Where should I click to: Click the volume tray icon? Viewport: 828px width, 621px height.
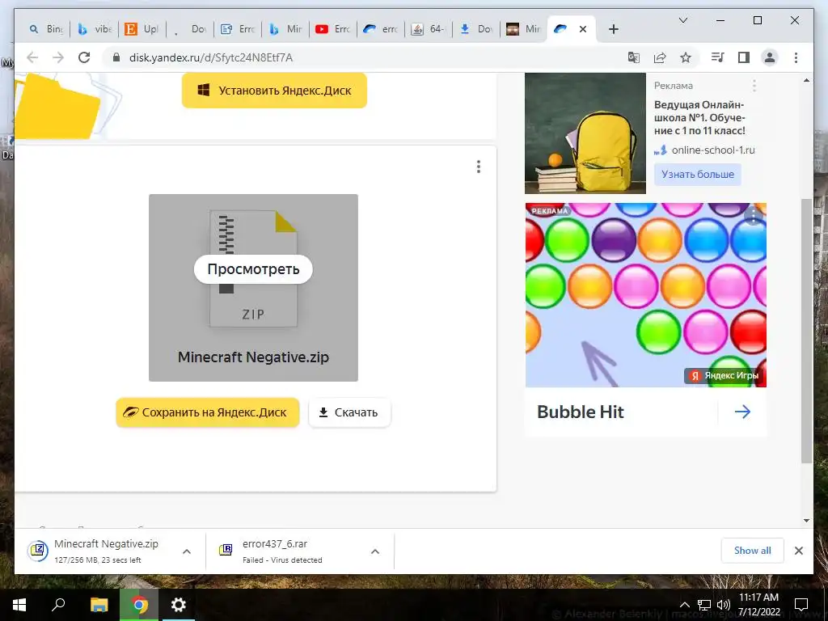click(x=724, y=605)
